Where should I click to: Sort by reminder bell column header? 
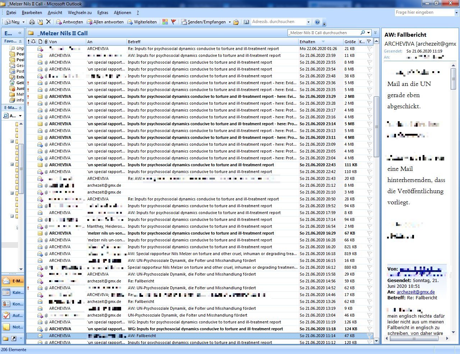click(33, 42)
